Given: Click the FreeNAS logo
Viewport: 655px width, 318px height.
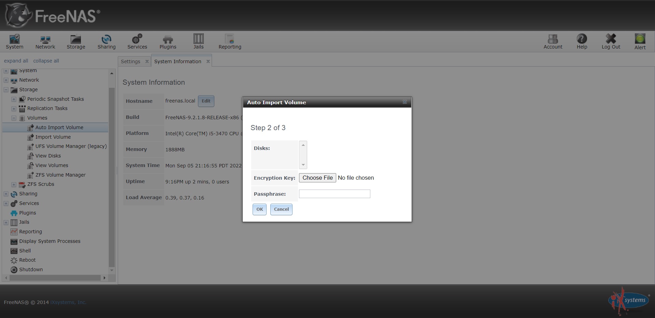Looking at the screenshot, I should pyautogui.click(x=53, y=15).
